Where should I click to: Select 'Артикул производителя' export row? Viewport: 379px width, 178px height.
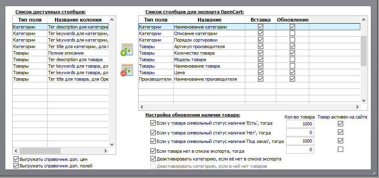click(249, 46)
